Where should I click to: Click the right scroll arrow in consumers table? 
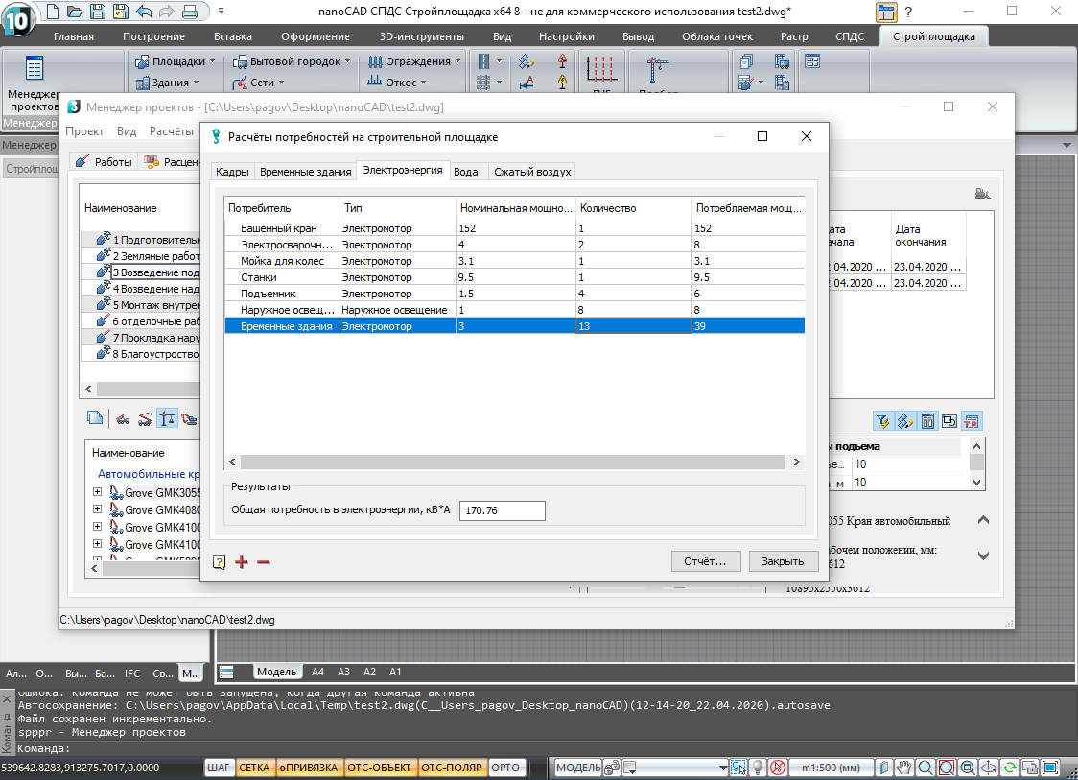[x=796, y=462]
